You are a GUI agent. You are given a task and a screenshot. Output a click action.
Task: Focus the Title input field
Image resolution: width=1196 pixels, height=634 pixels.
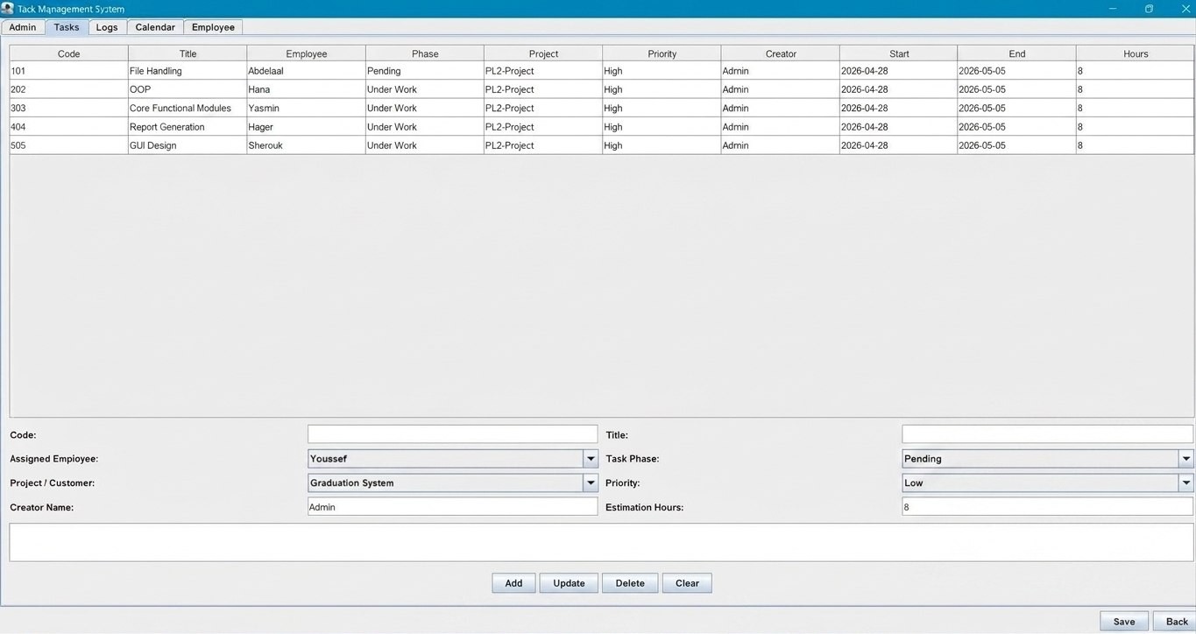(1047, 434)
